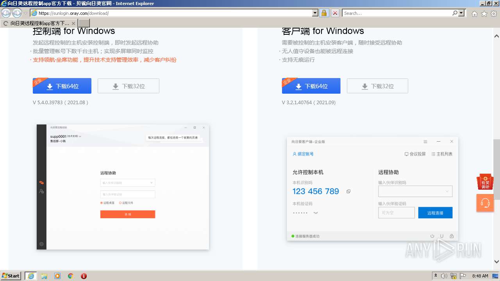Download 32-bit 客户端 for Windows
500x281 pixels.
[x=377, y=86]
